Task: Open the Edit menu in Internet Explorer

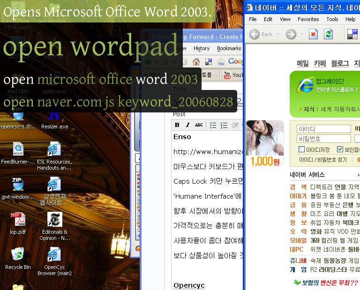Action: click(268, 19)
